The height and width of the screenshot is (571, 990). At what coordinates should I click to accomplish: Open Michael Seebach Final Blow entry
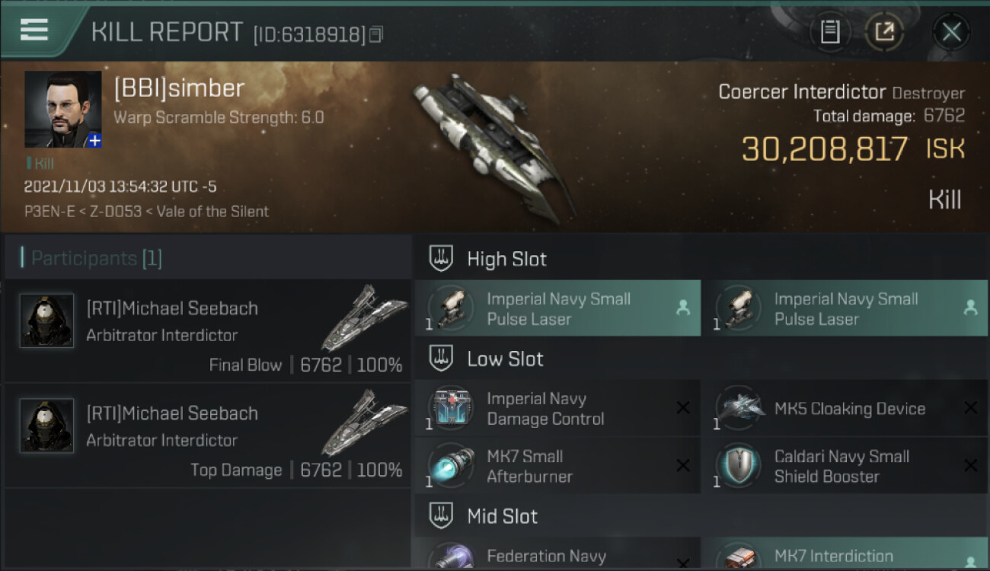207,331
